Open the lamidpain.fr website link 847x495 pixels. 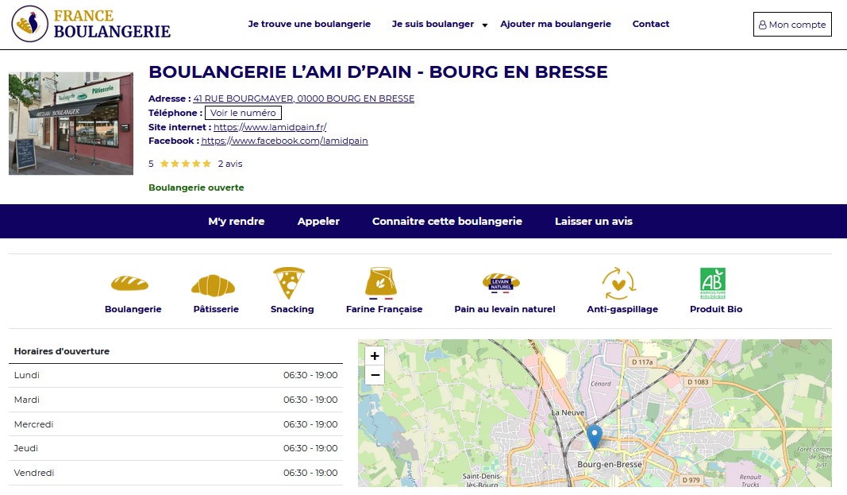tap(270, 127)
